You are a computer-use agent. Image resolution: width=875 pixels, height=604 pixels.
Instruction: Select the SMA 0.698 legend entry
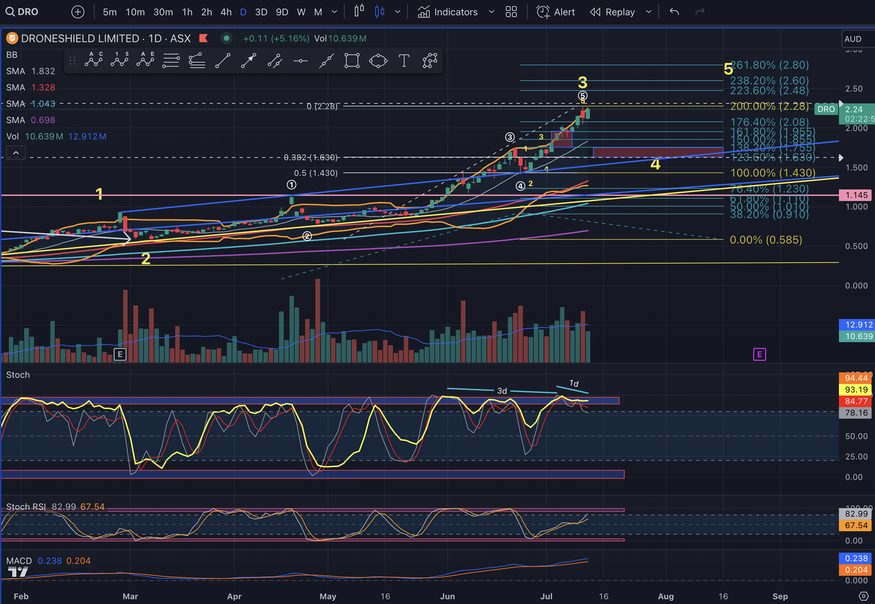click(x=31, y=120)
